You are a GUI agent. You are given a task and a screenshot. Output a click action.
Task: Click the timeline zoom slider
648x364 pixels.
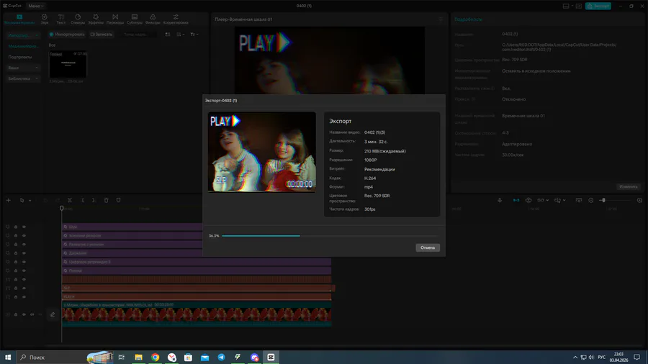(x=603, y=200)
